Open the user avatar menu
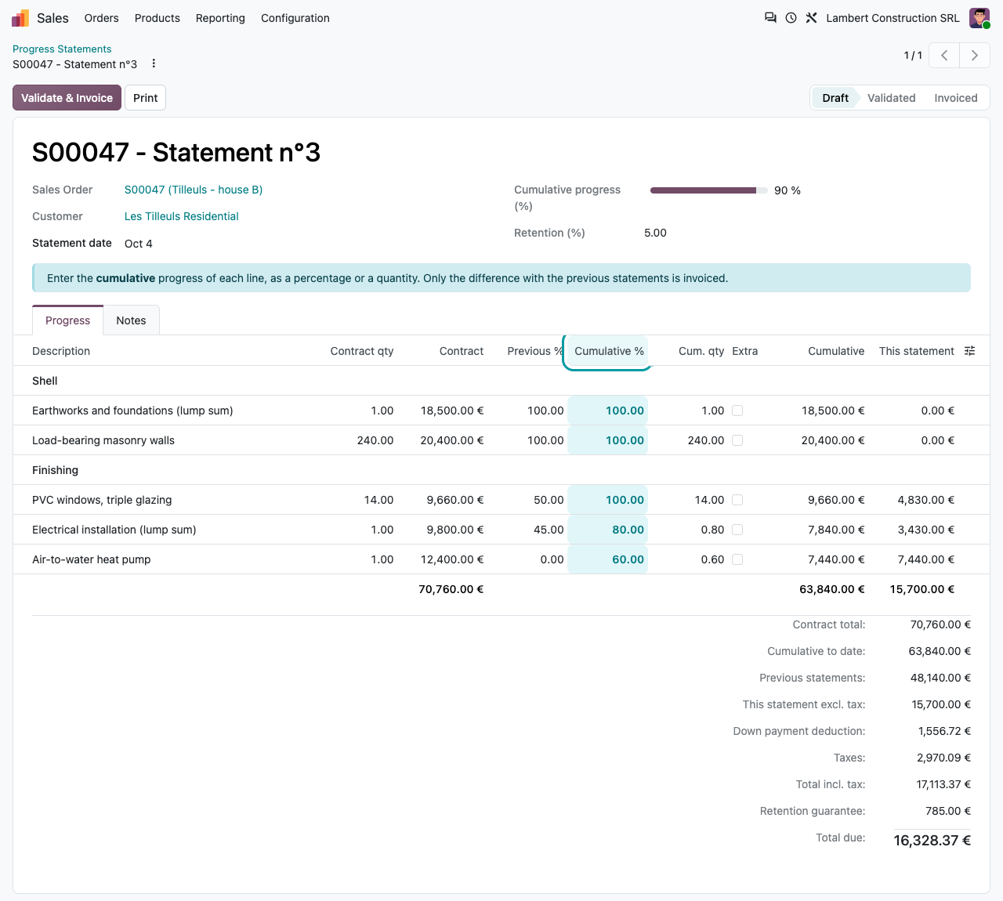Viewport: 1003px width, 901px height. tap(979, 18)
